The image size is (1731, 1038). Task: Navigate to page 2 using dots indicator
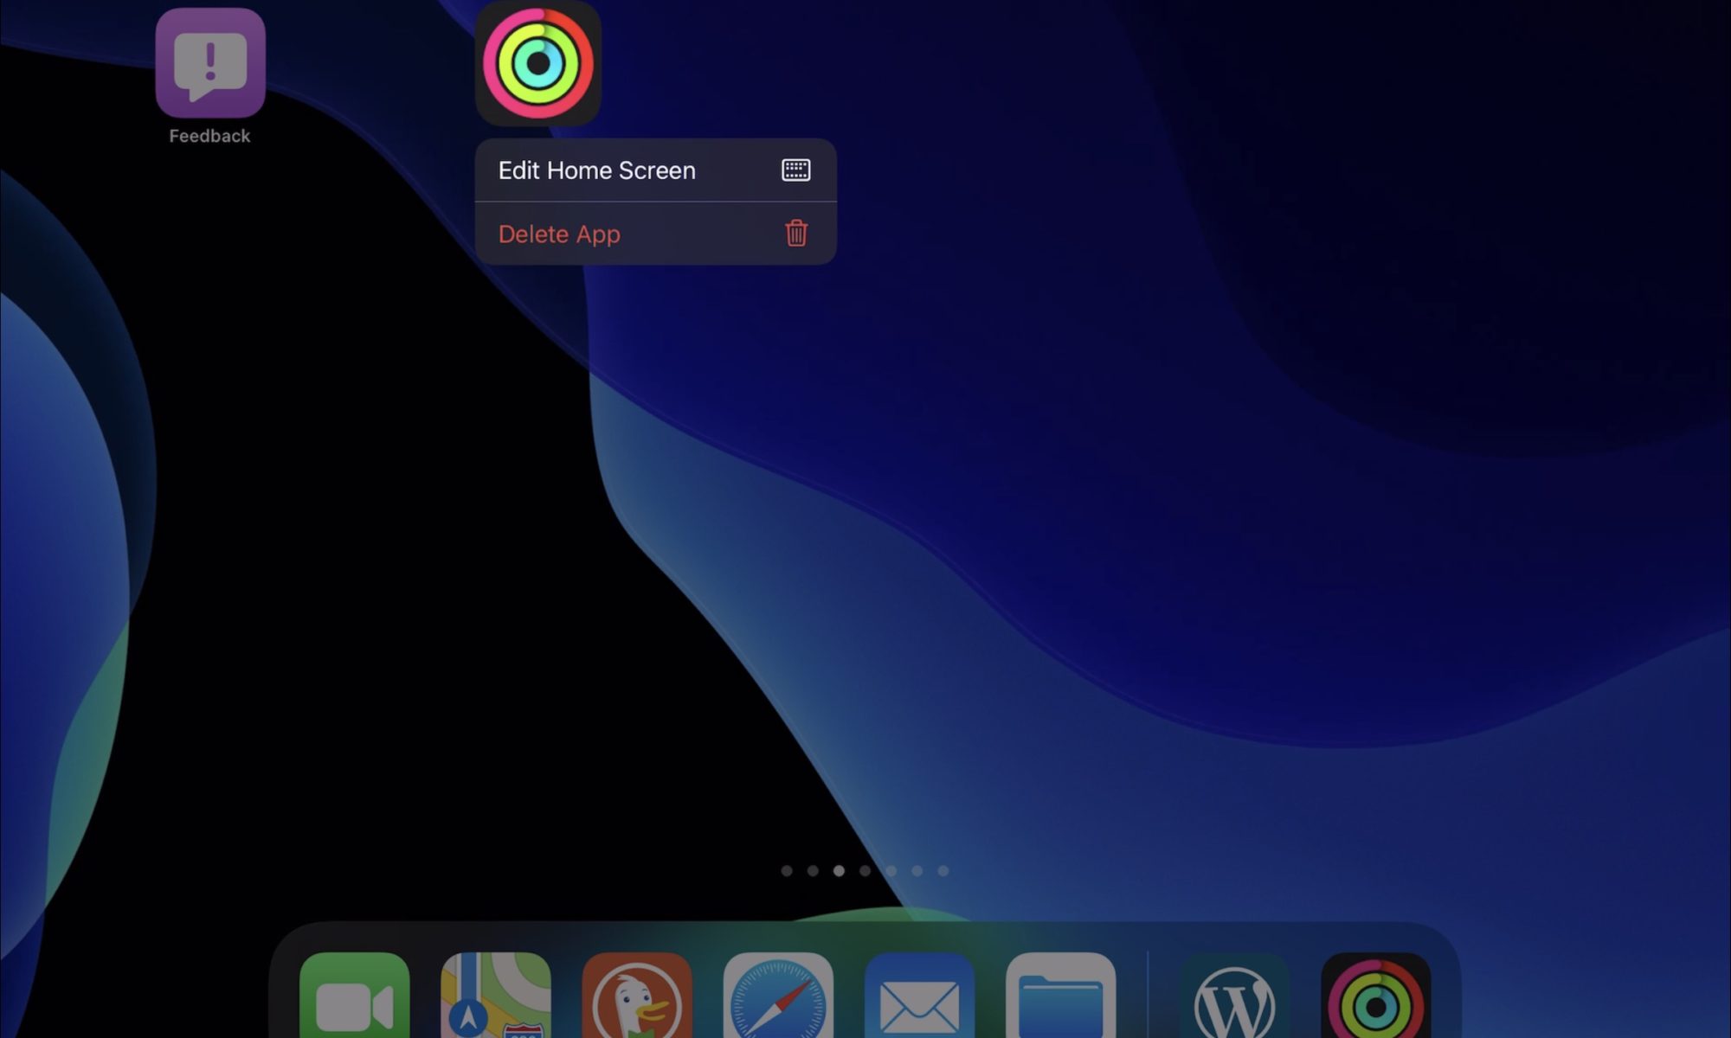click(x=811, y=871)
